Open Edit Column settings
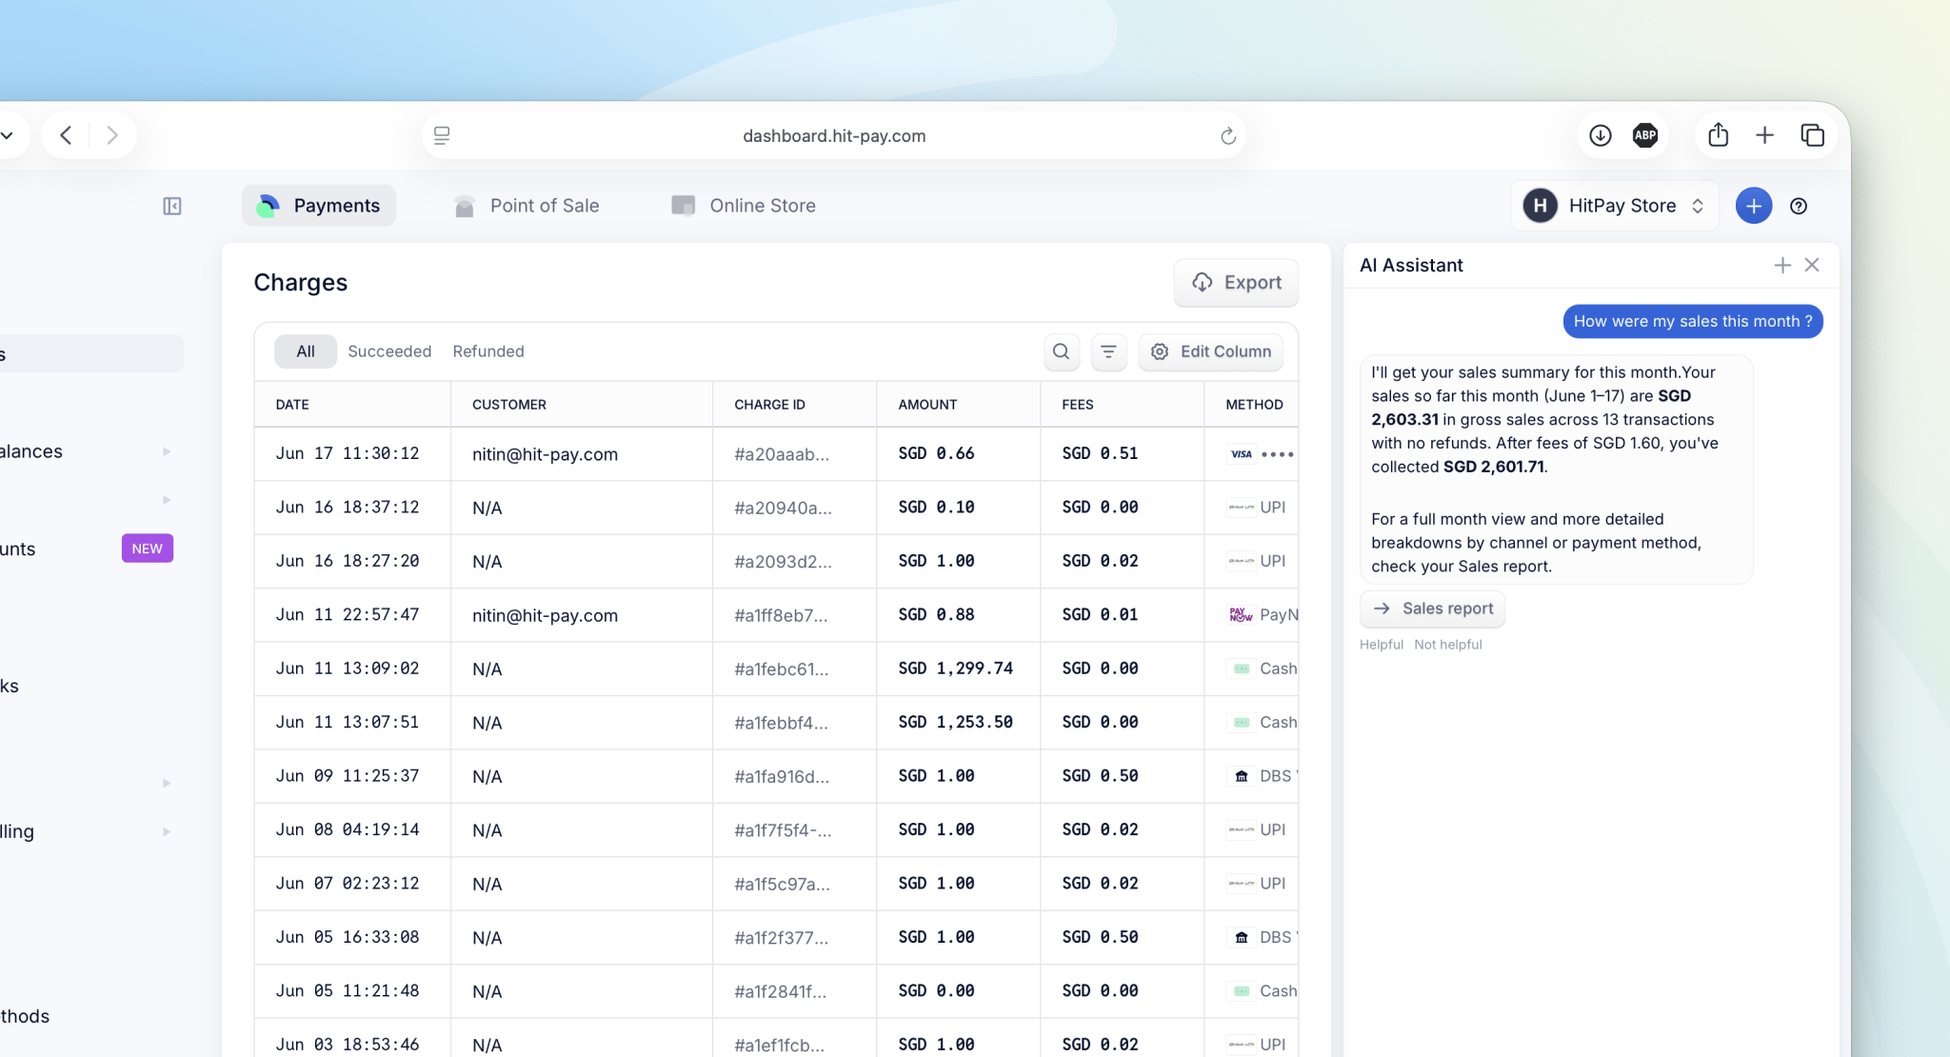Viewport: 1950px width, 1057px height. (1211, 351)
